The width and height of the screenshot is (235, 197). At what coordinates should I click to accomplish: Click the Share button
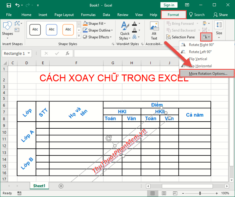[x=221, y=15]
